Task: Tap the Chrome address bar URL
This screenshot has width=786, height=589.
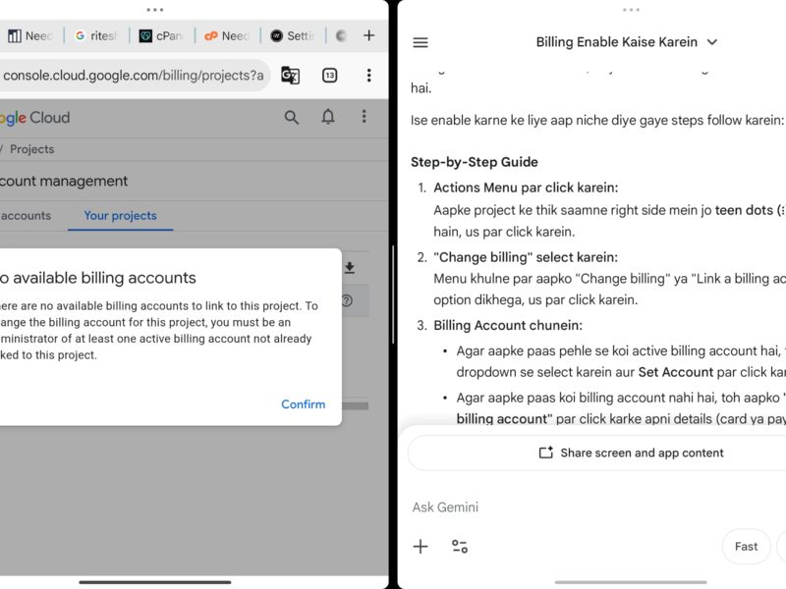Action: pos(133,76)
